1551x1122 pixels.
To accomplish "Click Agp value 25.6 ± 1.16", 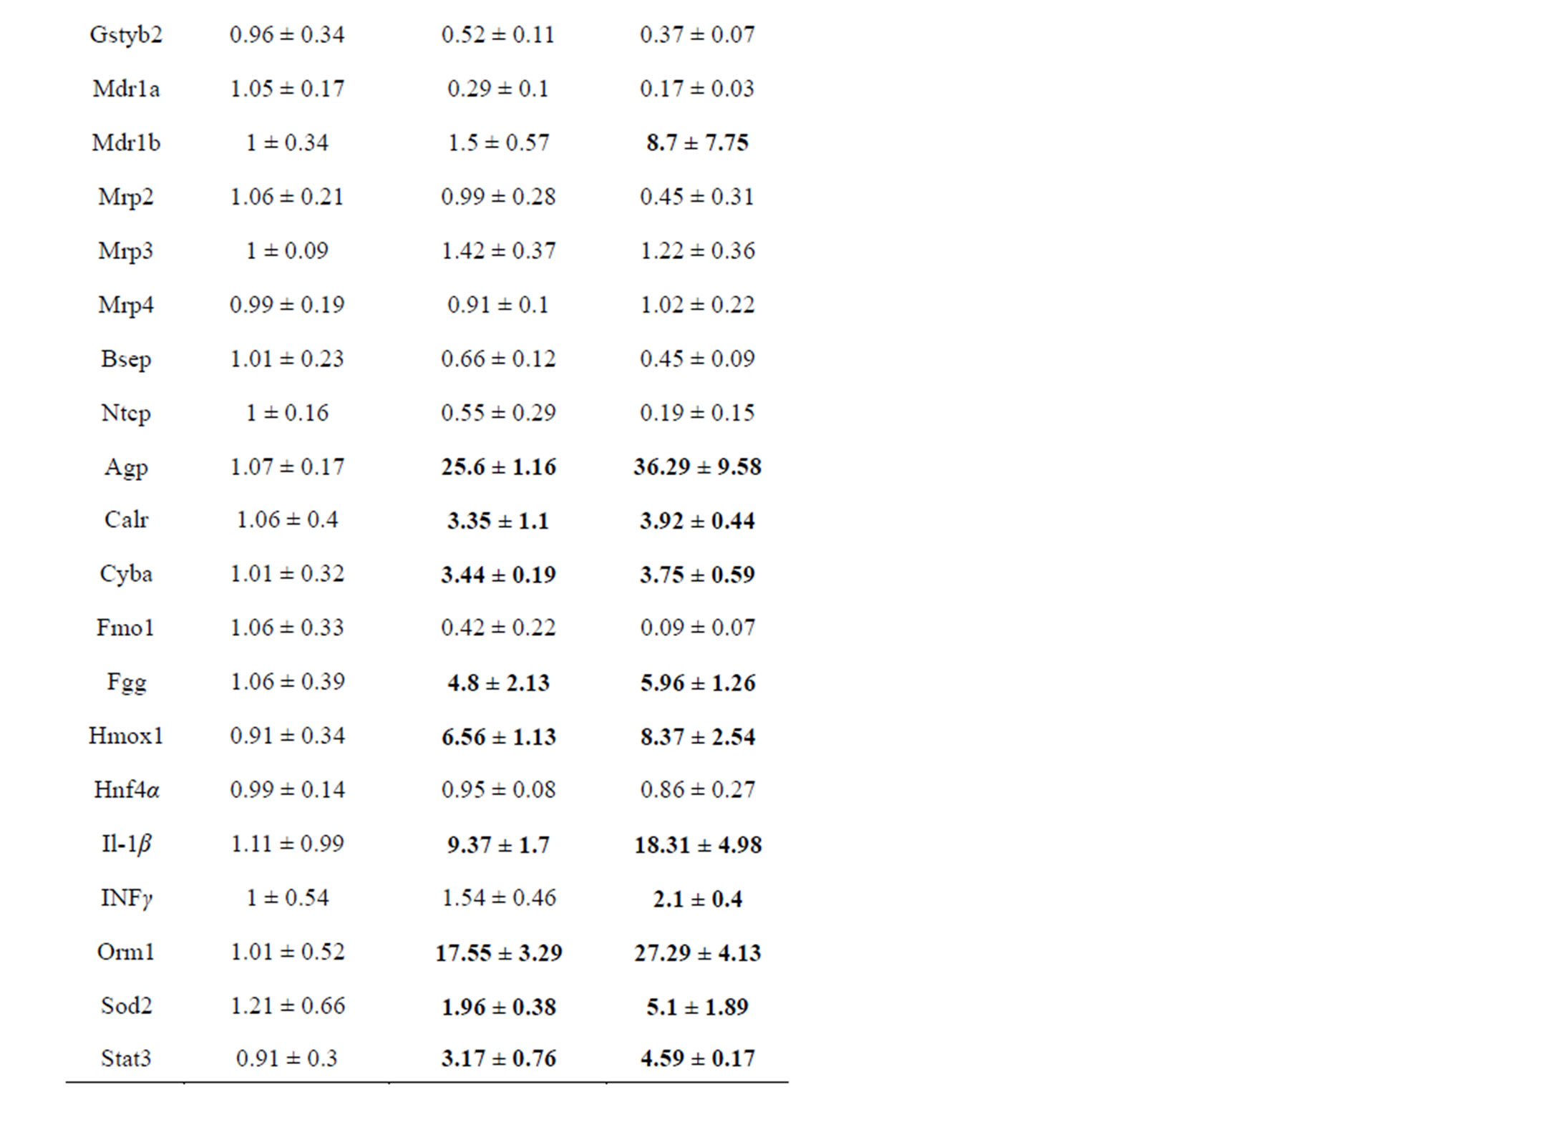I will click(x=498, y=467).
